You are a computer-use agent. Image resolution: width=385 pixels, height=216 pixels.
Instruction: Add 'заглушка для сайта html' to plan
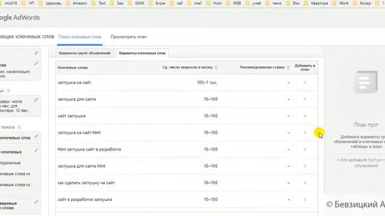tap(305, 166)
